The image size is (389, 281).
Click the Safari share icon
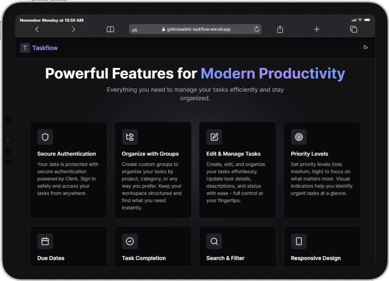pyautogui.click(x=280, y=29)
